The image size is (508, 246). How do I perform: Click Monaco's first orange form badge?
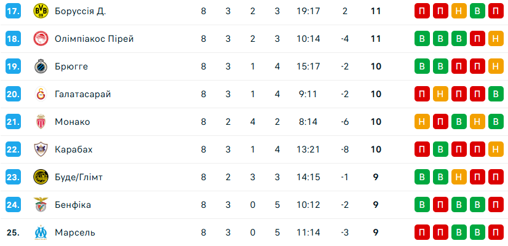[x=422, y=122]
